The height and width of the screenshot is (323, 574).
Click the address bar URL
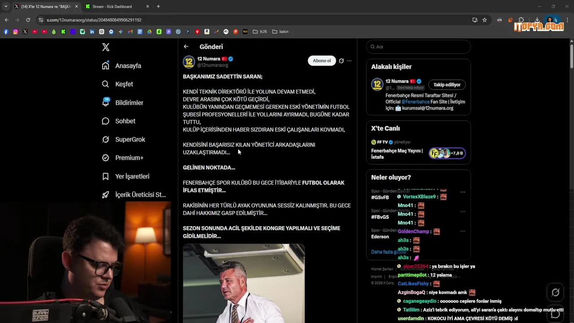(x=94, y=20)
